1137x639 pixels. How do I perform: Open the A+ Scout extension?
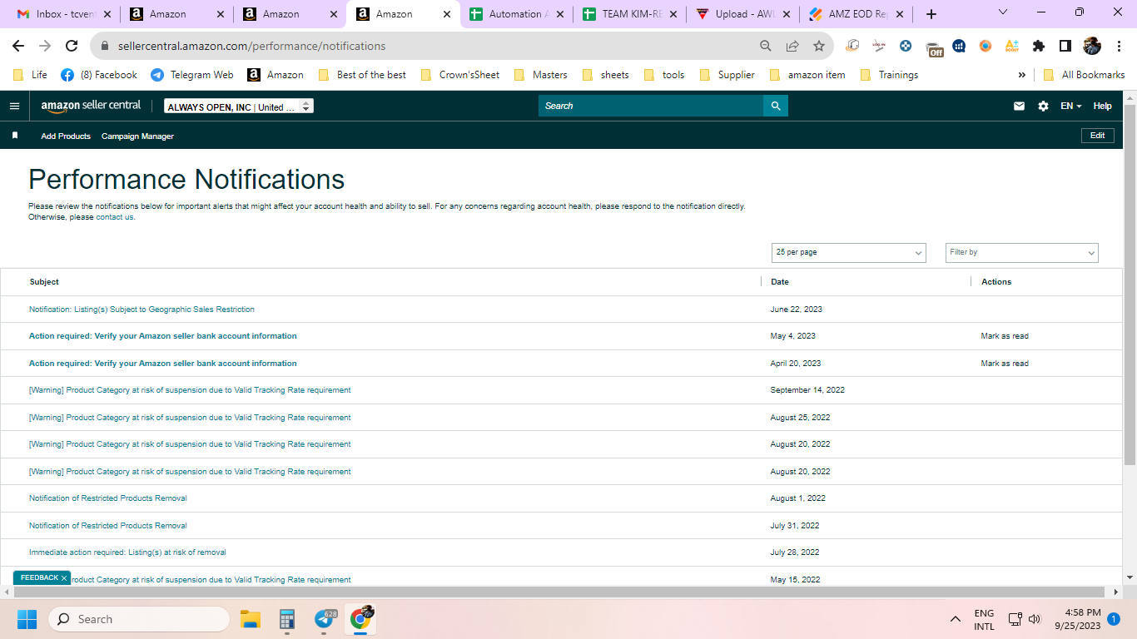coord(1012,46)
